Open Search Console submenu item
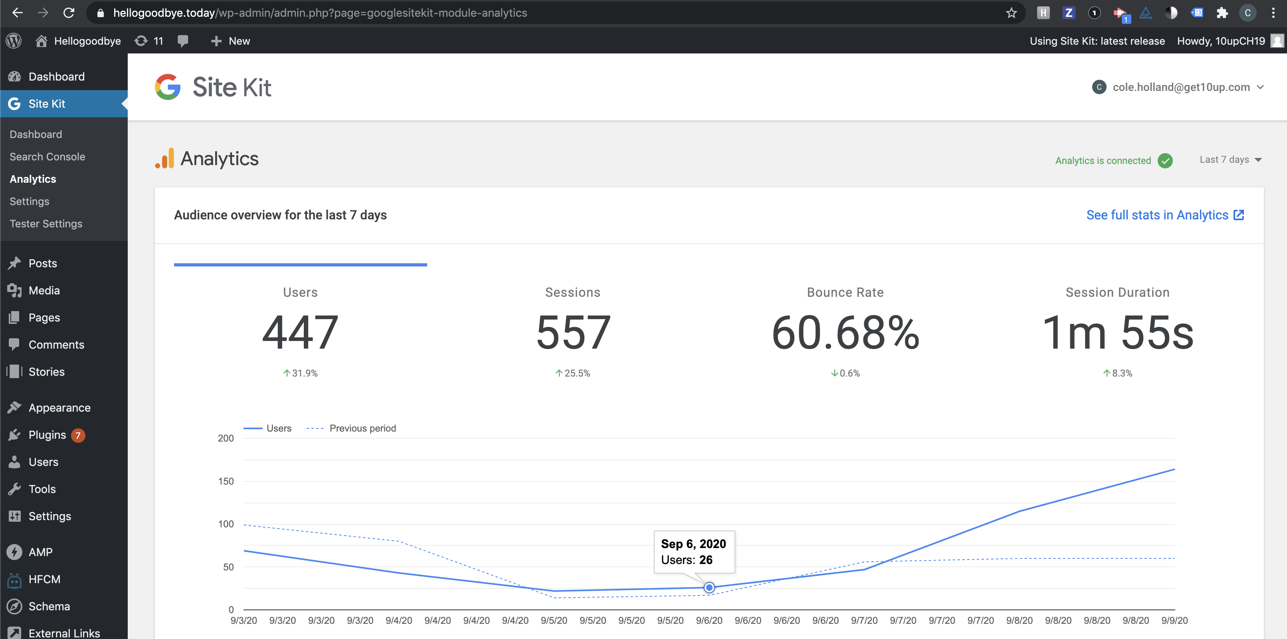The image size is (1287, 639). pos(47,157)
